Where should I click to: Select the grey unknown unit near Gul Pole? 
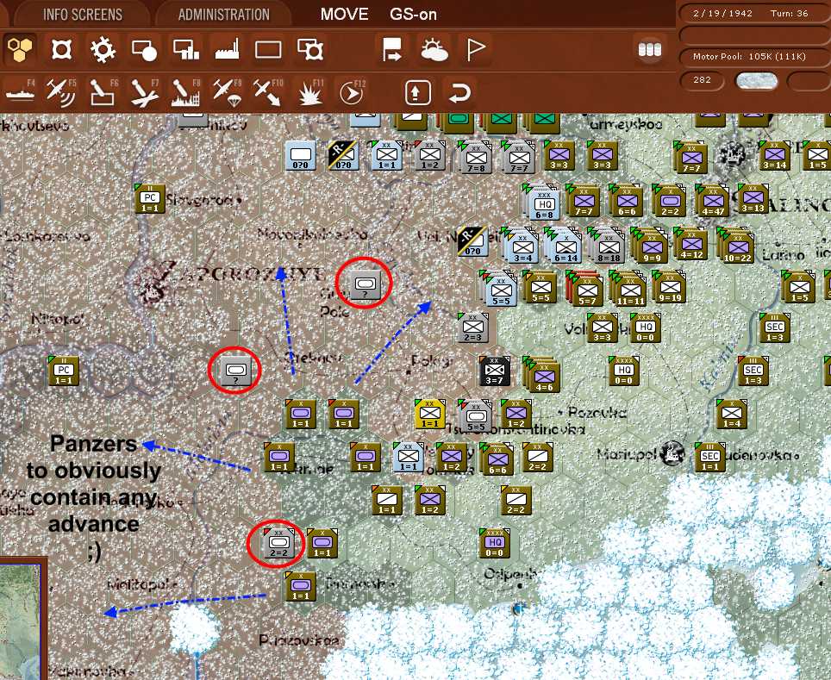pos(366,283)
